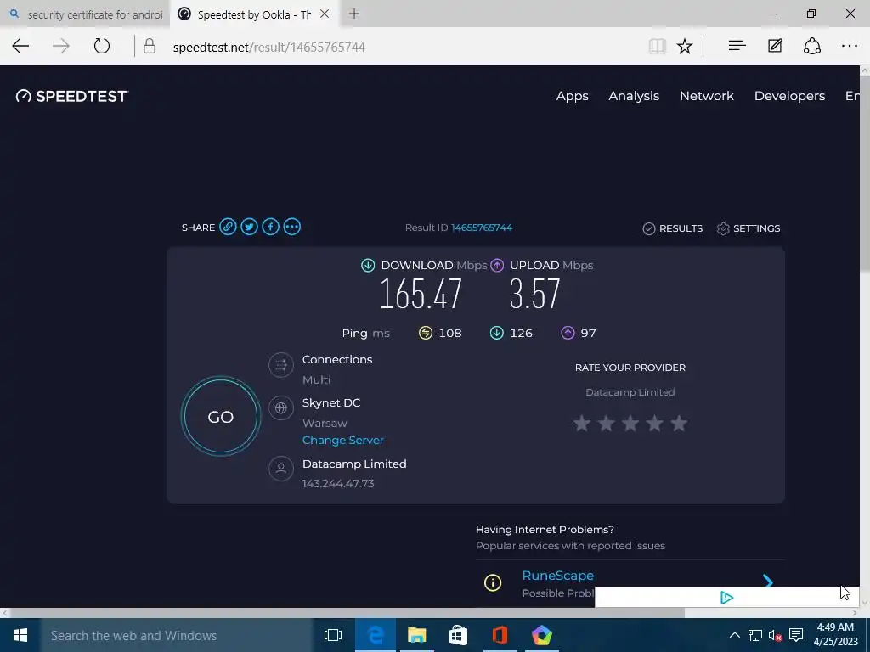Click Result ID 14655765744 link
Screen dimensions: 870x652
(x=481, y=228)
